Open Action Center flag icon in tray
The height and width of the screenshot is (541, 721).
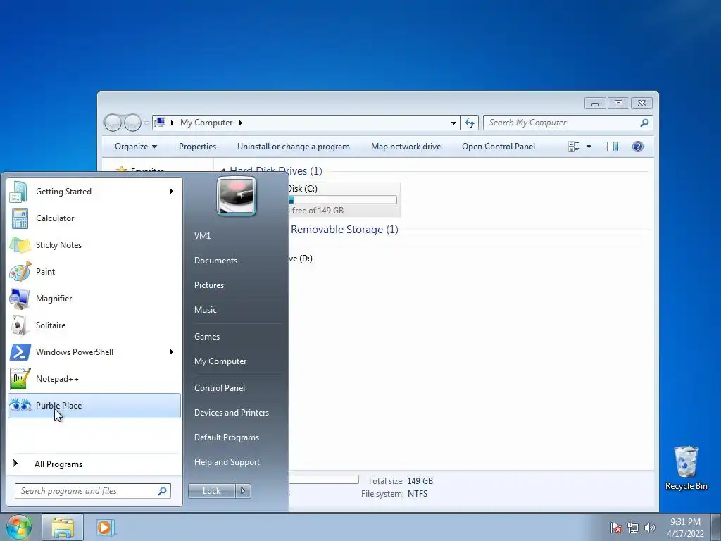[616, 528]
